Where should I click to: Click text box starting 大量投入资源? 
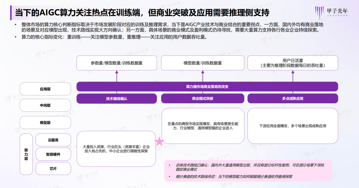click(116, 149)
